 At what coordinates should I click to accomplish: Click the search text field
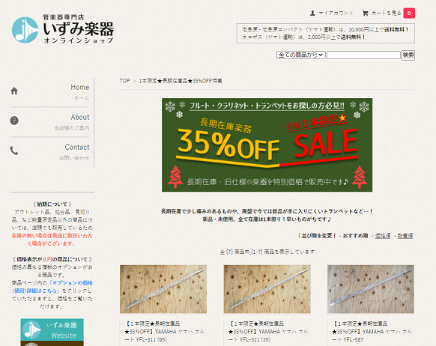(363, 55)
